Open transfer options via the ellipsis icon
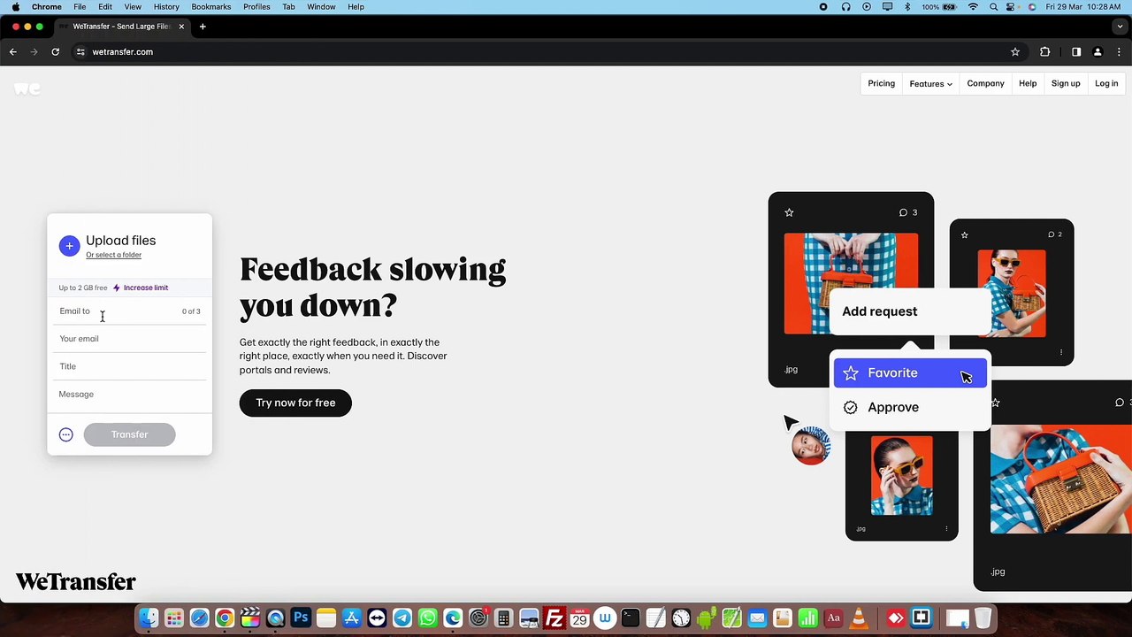 [65, 434]
